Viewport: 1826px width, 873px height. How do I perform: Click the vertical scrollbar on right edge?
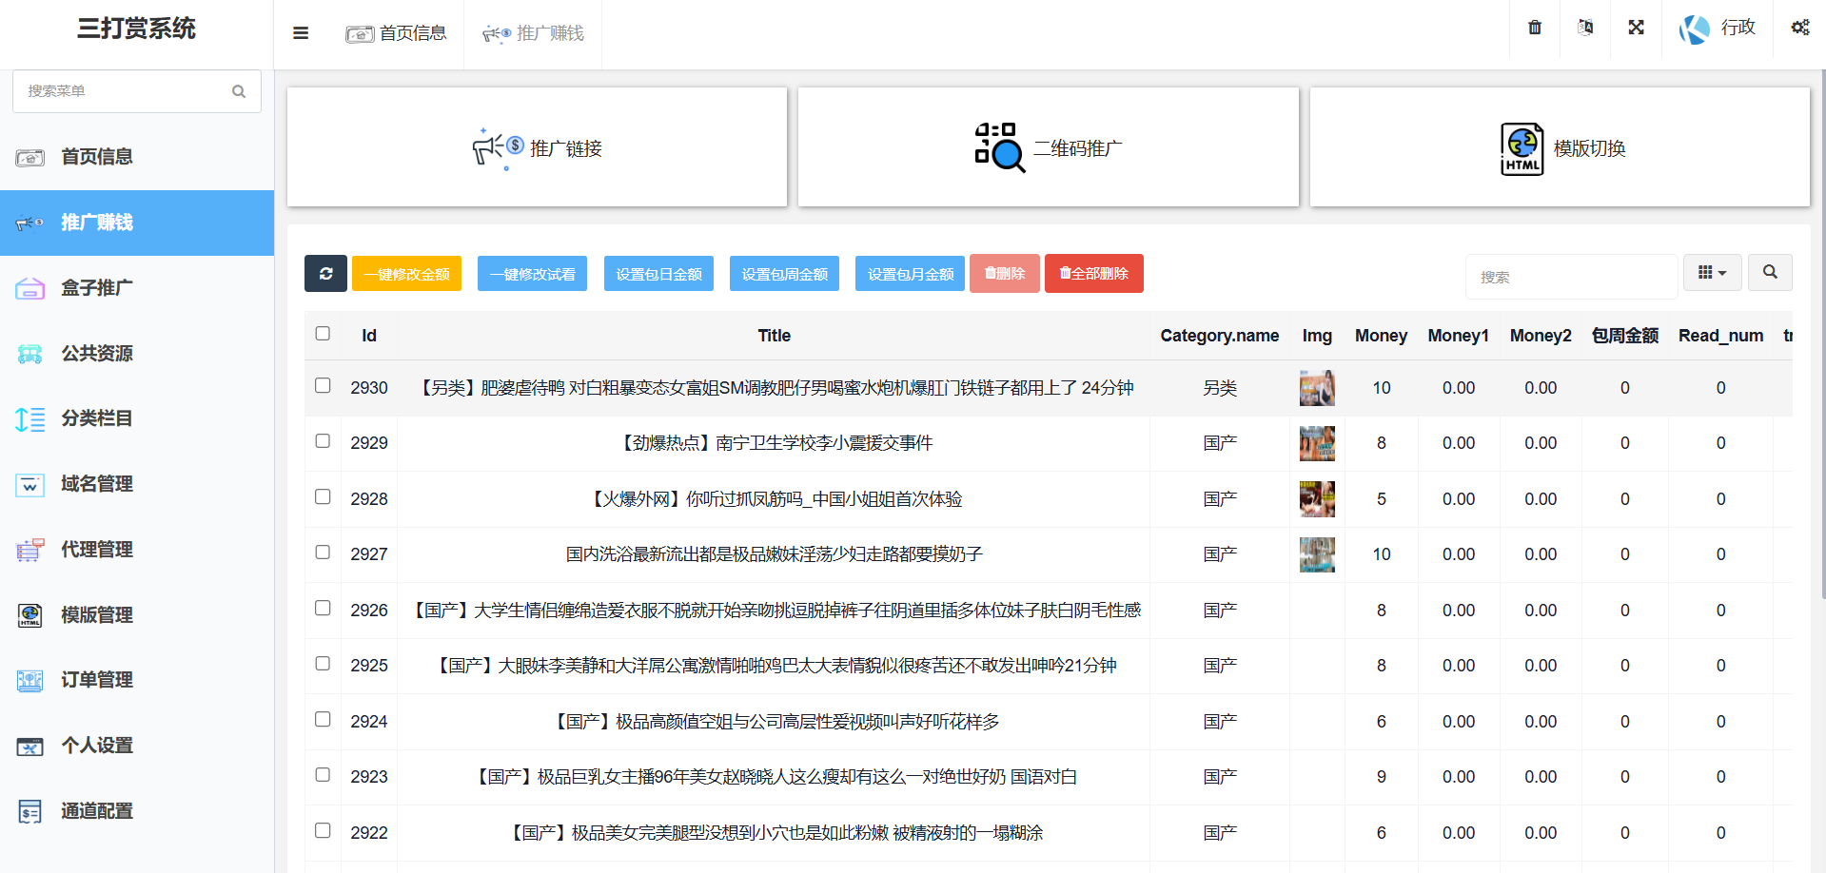(1821, 333)
